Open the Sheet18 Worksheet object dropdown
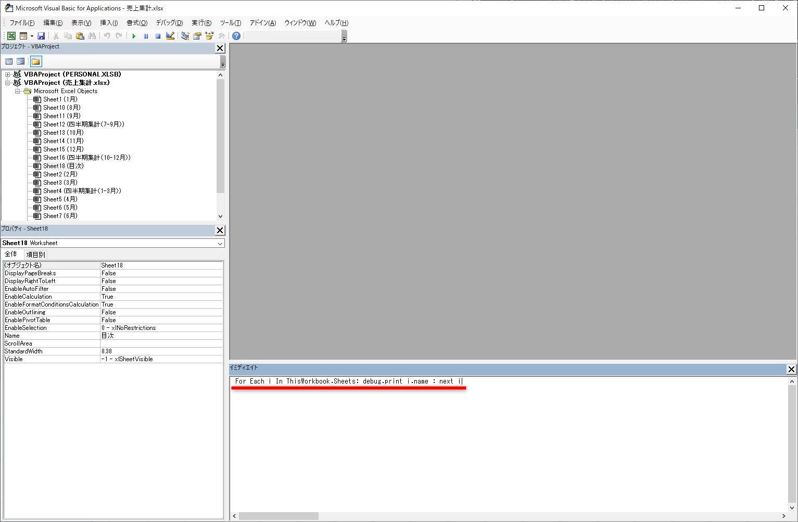798x522 pixels. tap(220, 243)
